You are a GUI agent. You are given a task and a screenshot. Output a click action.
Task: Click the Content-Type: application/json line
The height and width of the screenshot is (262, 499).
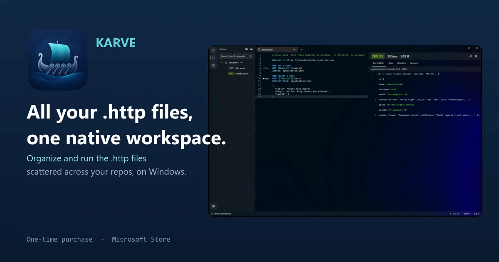pyautogui.click(x=292, y=81)
